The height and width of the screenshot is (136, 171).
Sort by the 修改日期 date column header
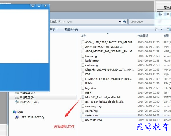click(x=143, y=36)
